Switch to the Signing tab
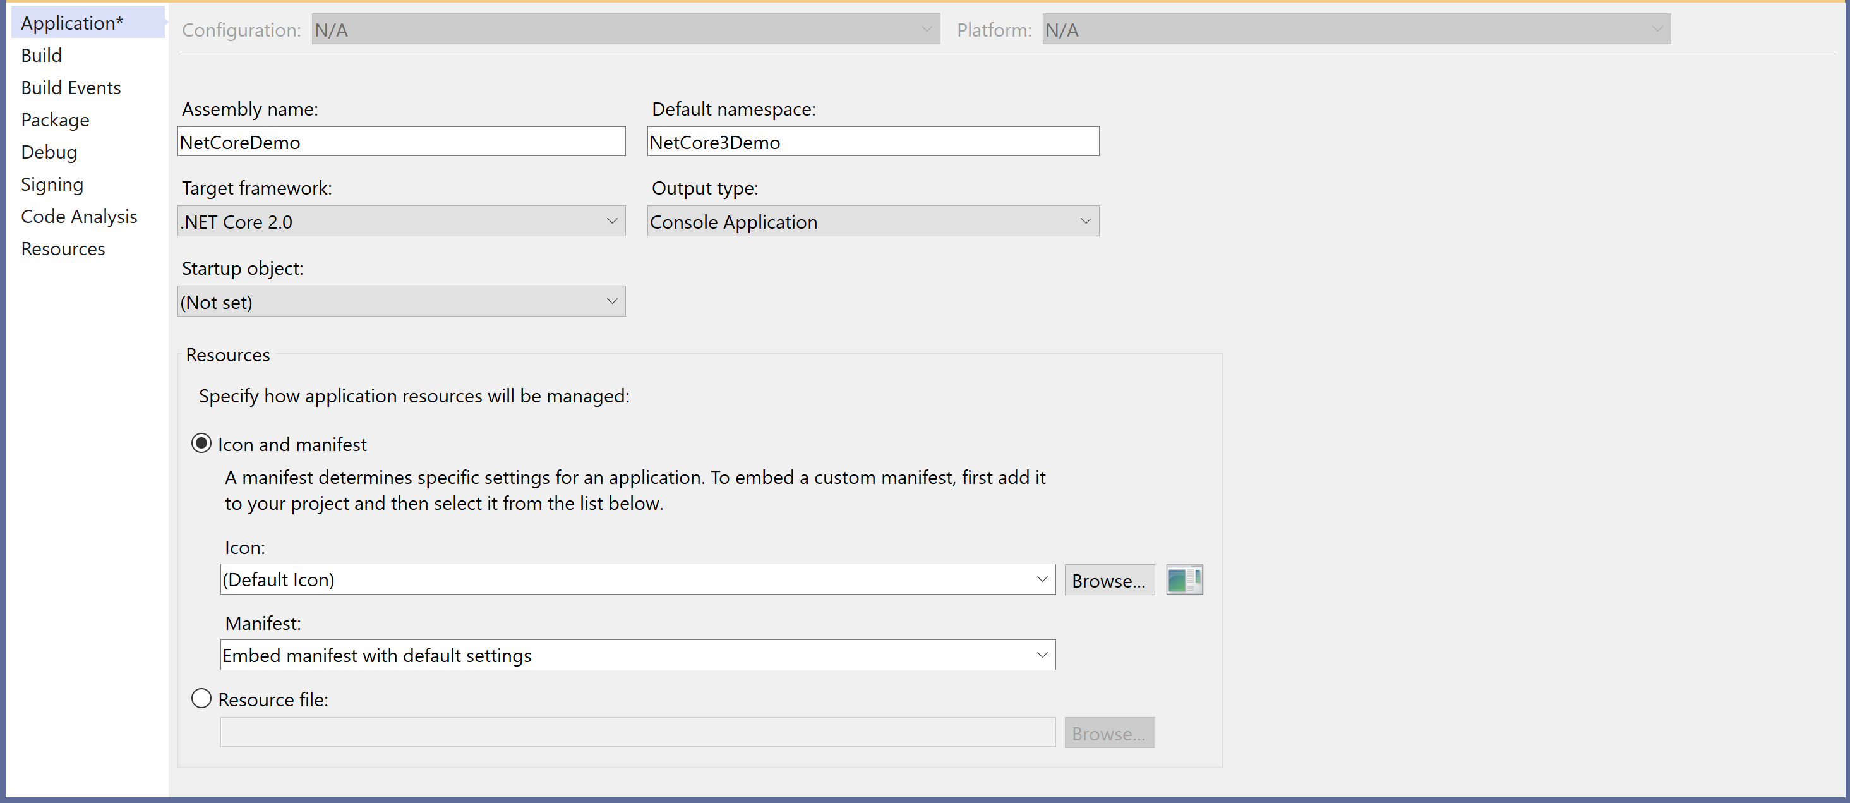 [52, 184]
